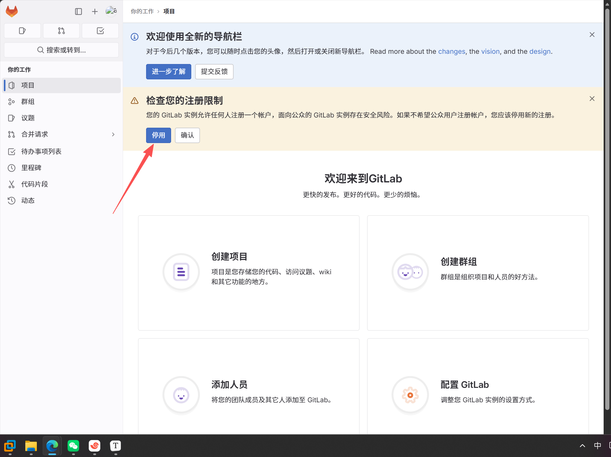Click the 搜索或转到 search box
The width and height of the screenshot is (611, 457).
(x=62, y=50)
